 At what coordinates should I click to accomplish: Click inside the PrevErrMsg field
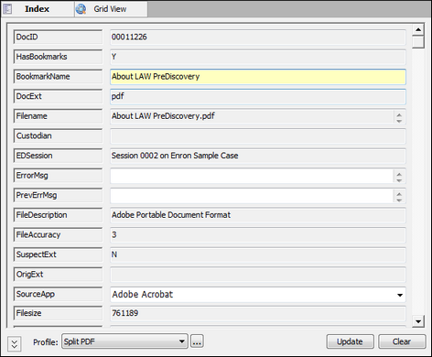tap(252, 196)
